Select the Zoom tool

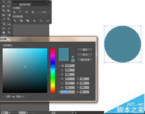click(9, 32)
